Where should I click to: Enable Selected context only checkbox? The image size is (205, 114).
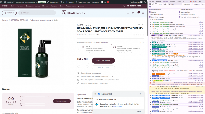pos(150,14)
